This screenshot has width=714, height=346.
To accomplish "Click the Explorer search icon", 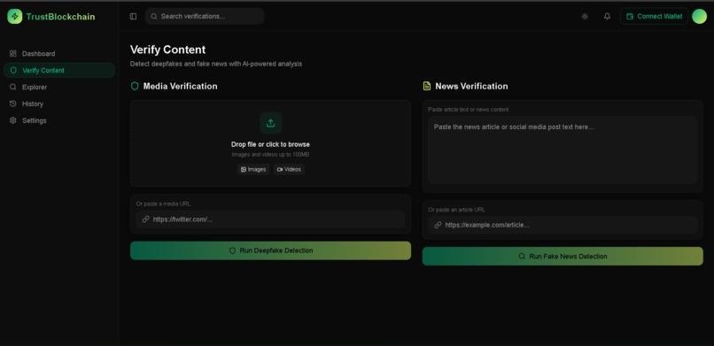I will 12,88.
